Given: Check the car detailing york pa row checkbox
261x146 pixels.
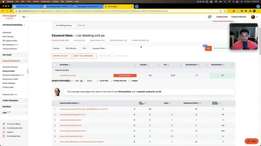Looking at the screenshot, I should coord(55,75).
